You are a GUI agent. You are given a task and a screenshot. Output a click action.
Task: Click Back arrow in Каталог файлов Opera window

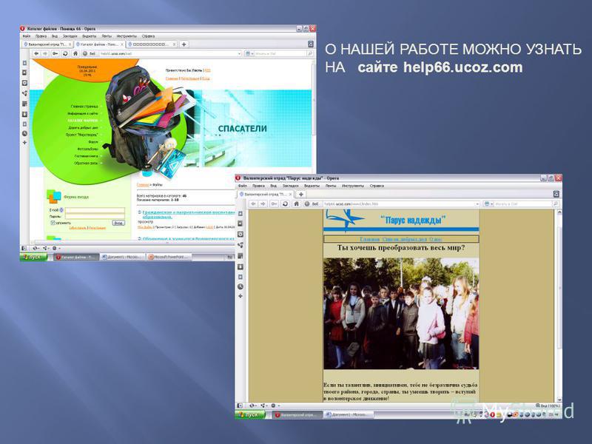click(36, 53)
